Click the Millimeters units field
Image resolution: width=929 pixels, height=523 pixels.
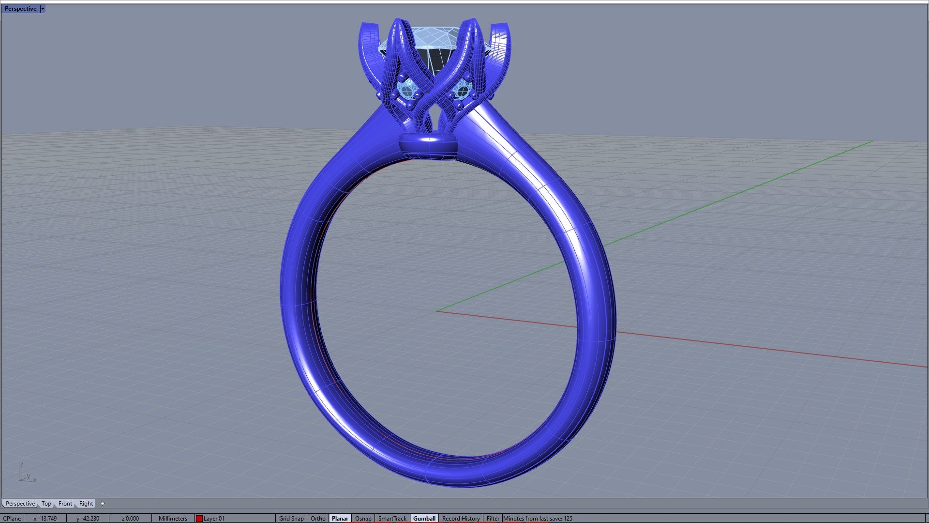coord(173,518)
